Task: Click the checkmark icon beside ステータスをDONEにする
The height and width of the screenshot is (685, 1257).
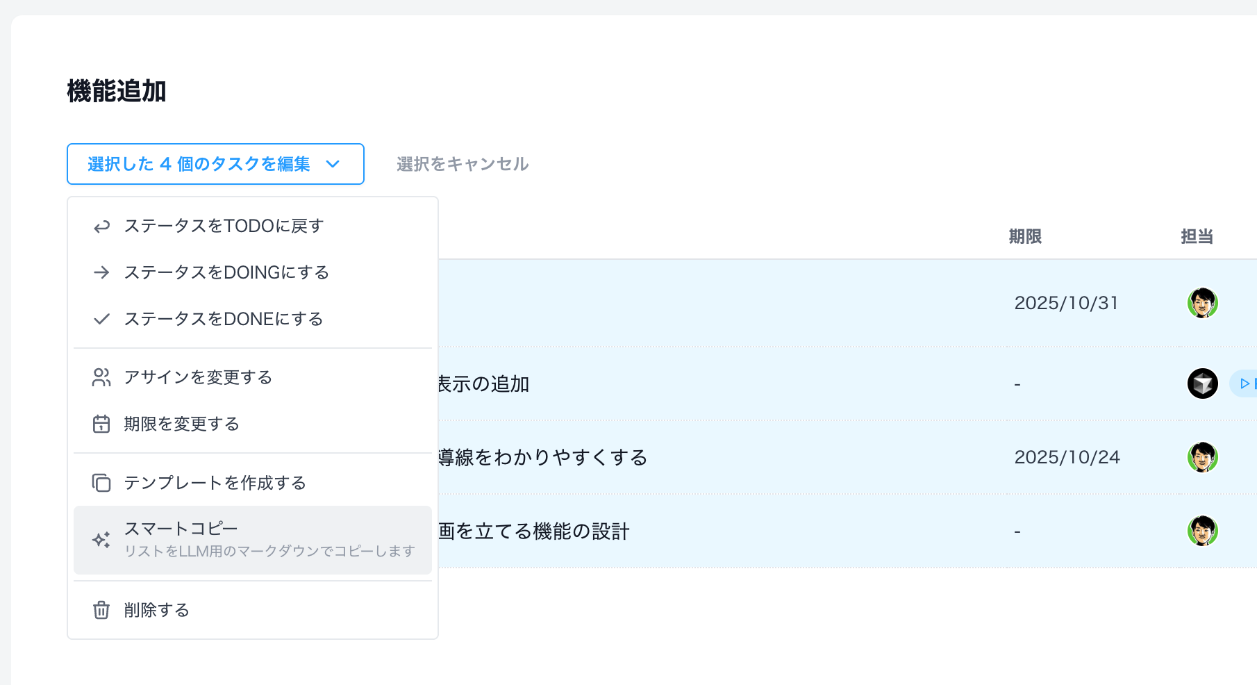Action: [101, 318]
